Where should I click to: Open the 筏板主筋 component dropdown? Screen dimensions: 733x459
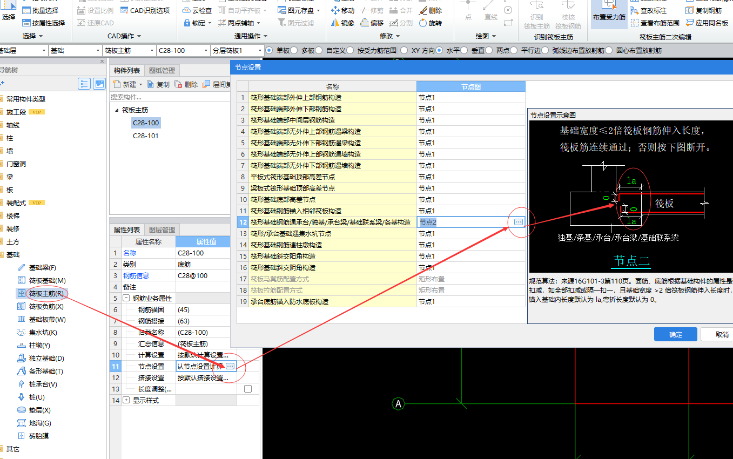click(x=129, y=50)
